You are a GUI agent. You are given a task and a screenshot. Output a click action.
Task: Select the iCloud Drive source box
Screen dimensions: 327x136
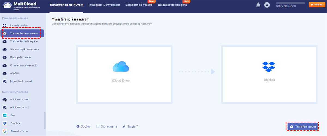tap(124, 74)
